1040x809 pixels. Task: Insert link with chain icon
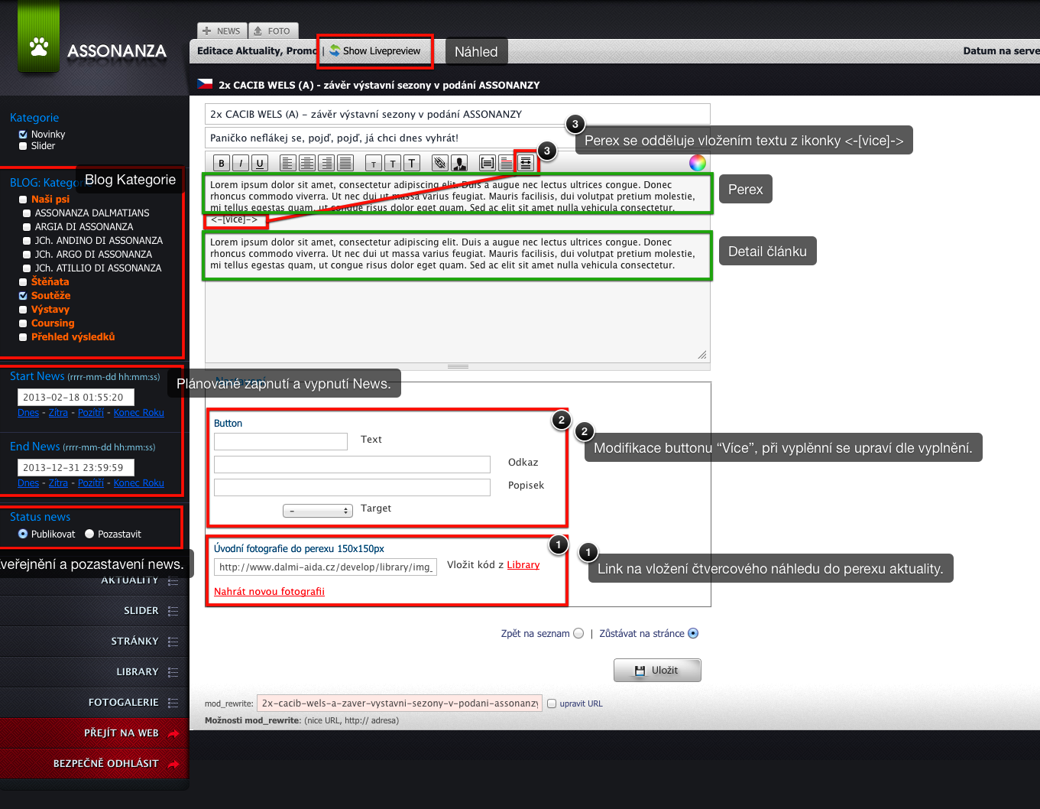[439, 163]
